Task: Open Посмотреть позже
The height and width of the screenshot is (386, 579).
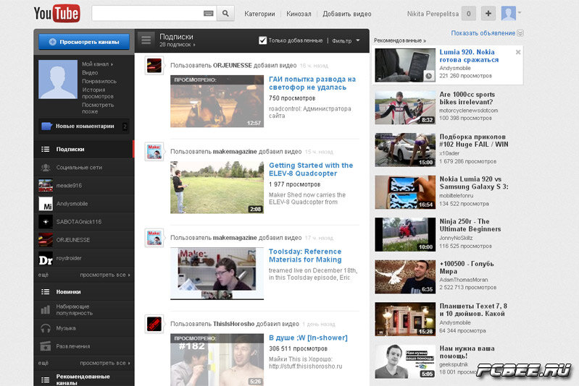Action: coord(98,108)
